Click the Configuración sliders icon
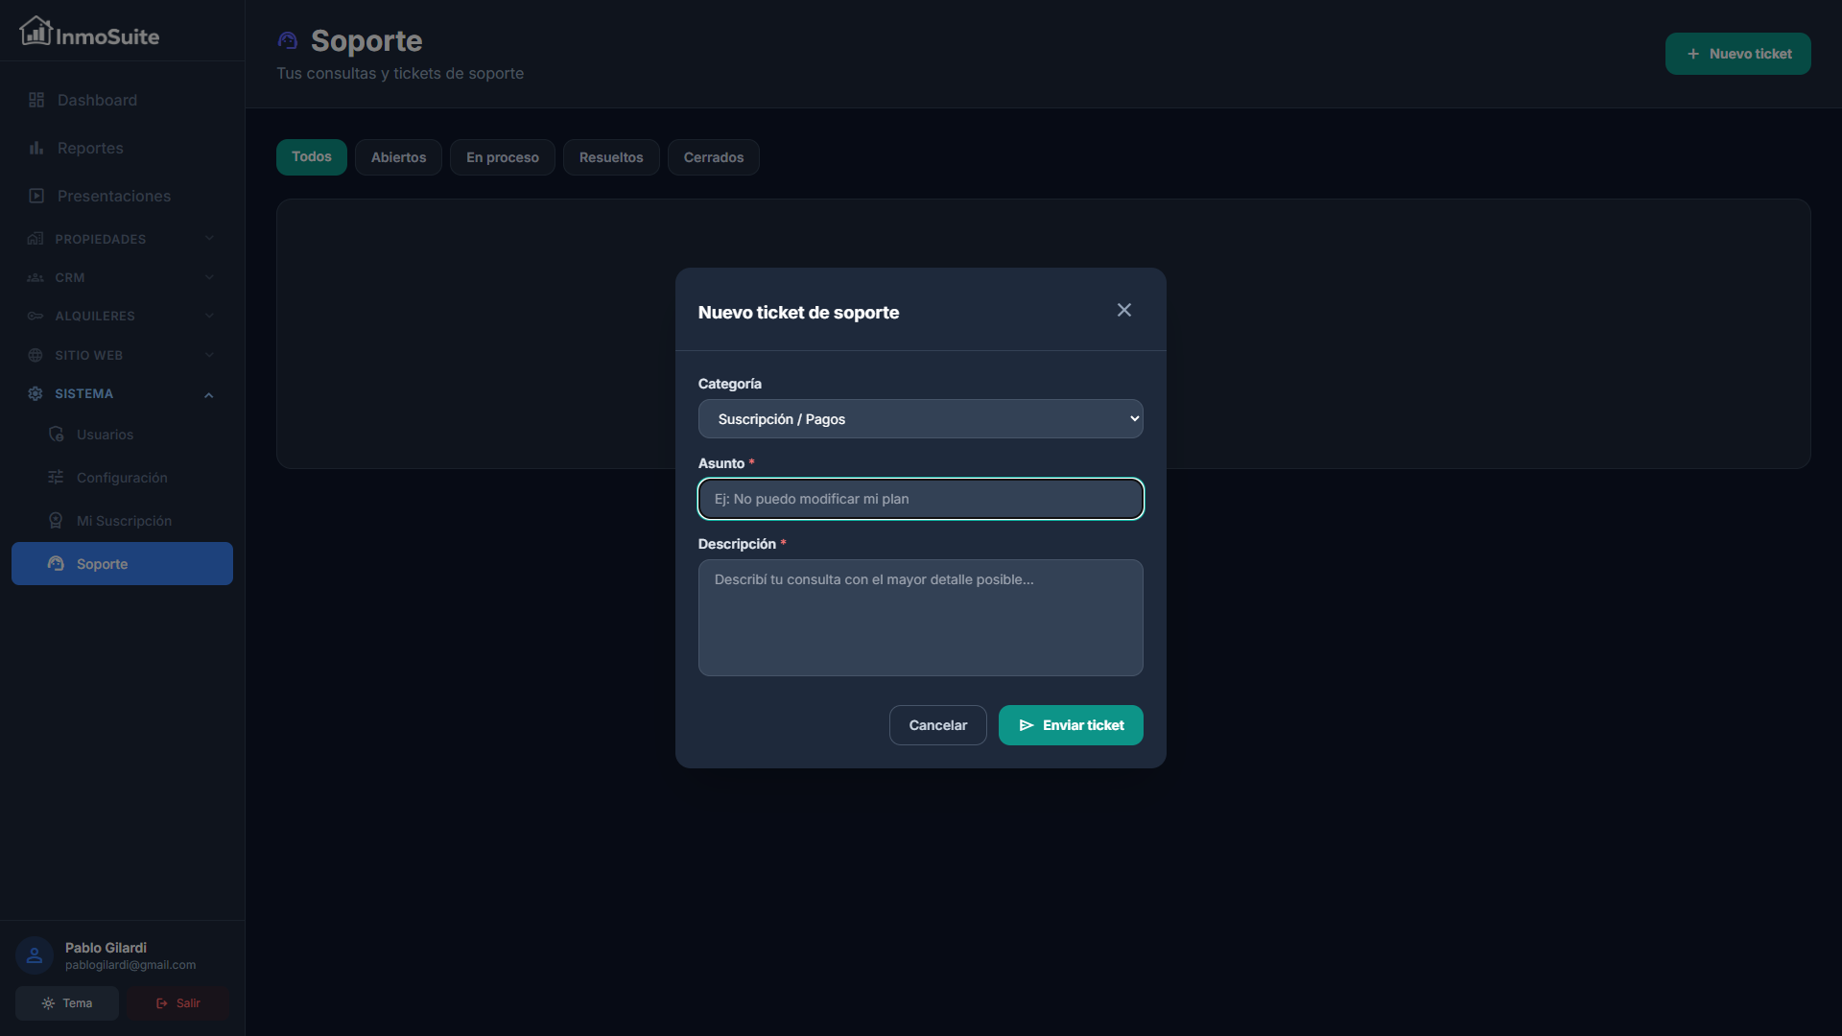This screenshot has width=1842, height=1036. [x=57, y=478]
